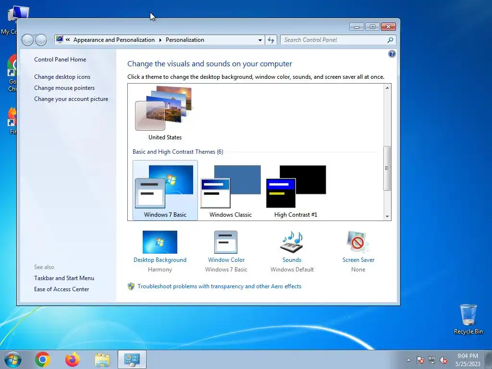Open the Recycle Bin desktop icon
The image size is (492, 369).
pyautogui.click(x=468, y=319)
